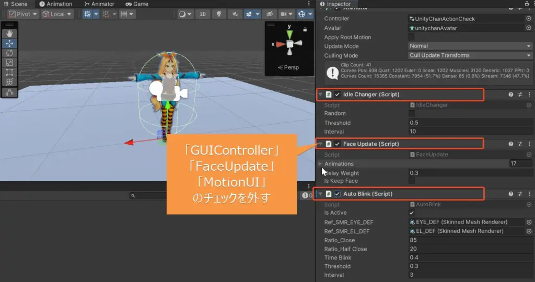Switch to the Game tab
The image size is (535, 282).
coord(137,4)
